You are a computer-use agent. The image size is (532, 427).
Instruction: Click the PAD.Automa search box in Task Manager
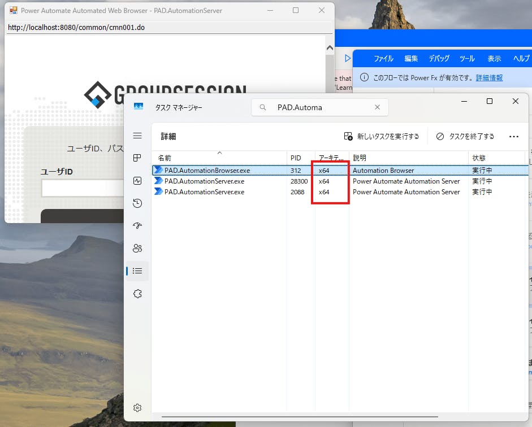coord(319,107)
